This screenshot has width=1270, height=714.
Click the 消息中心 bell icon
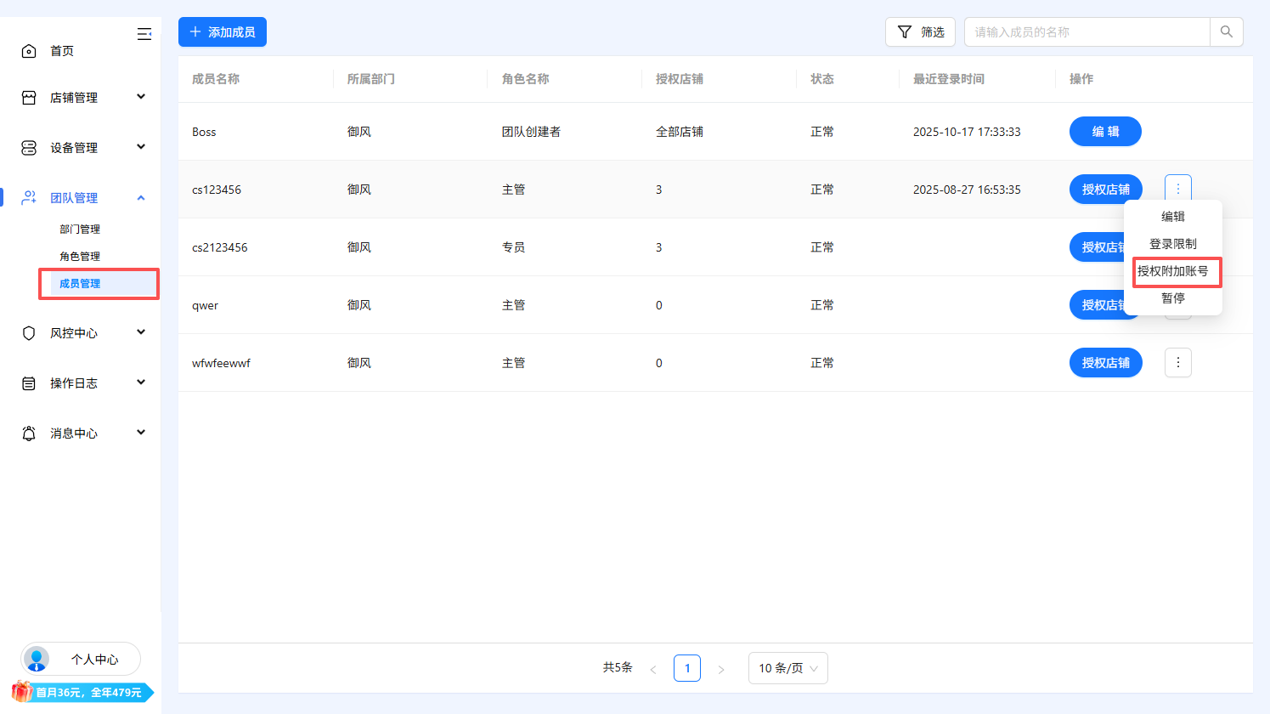(x=29, y=433)
